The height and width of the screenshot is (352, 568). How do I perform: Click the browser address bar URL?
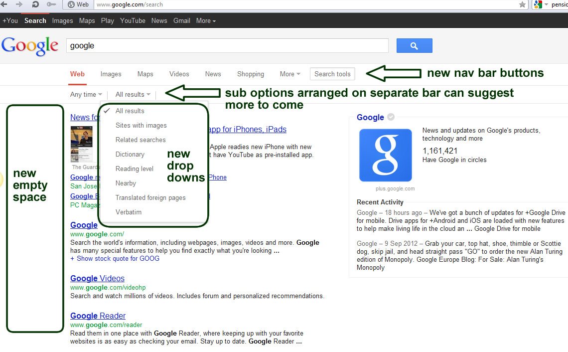click(130, 4)
